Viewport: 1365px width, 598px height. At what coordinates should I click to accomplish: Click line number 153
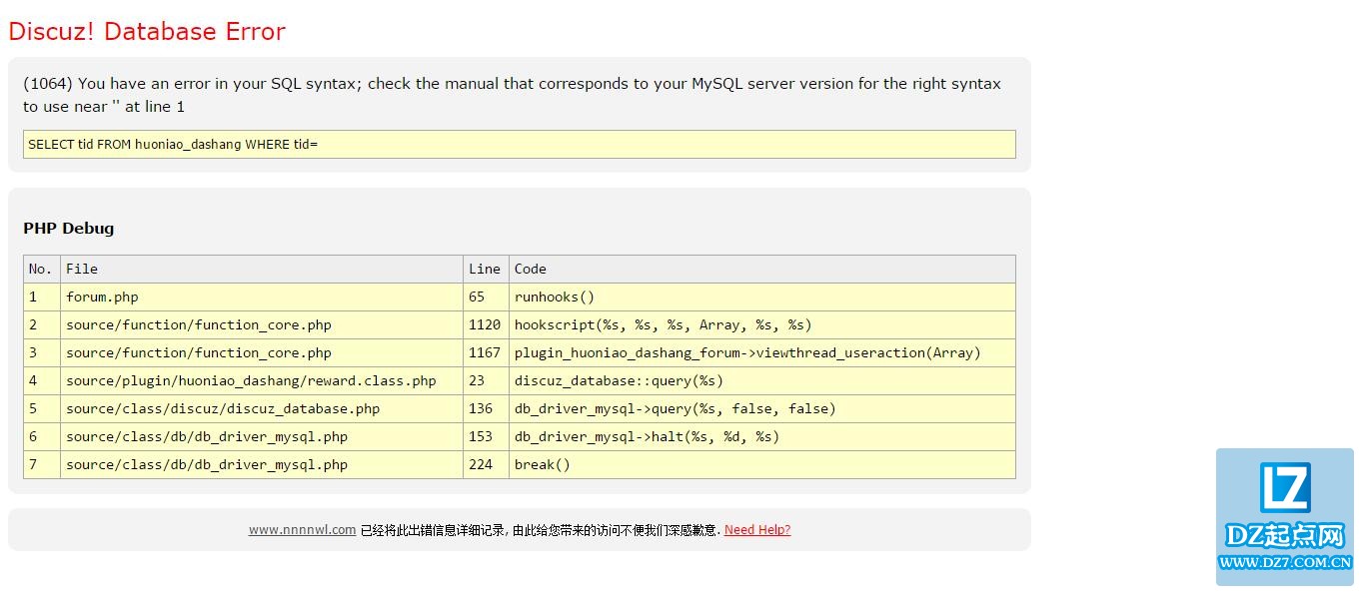point(486,436)
